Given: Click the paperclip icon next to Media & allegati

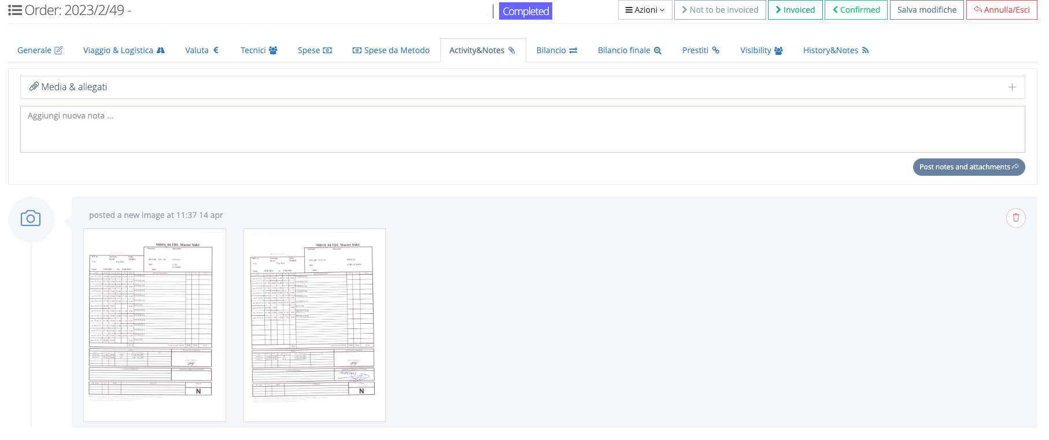Looking at the screenshot, I should click(34, 87).
